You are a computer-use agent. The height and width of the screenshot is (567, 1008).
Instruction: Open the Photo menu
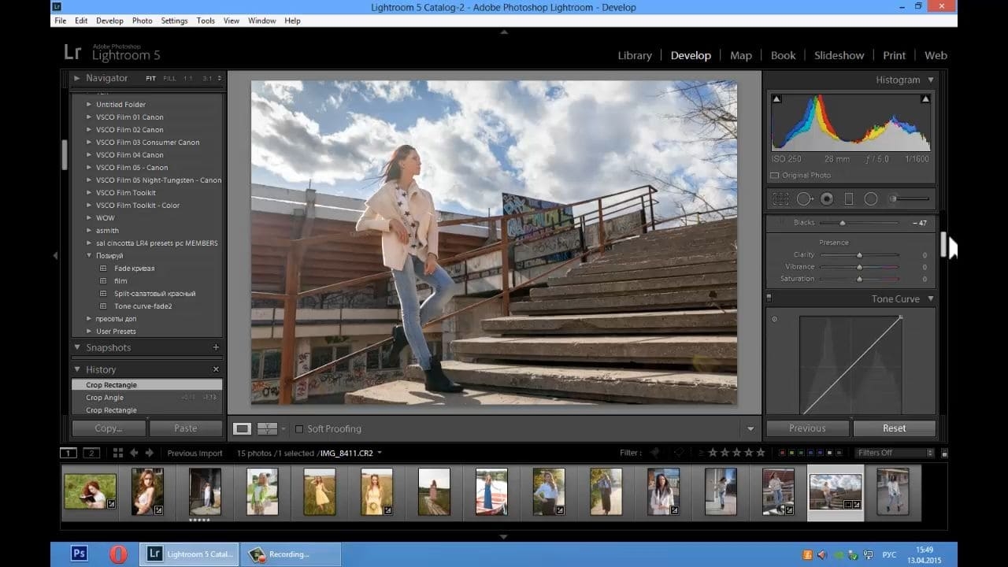(x=143, y=20)
